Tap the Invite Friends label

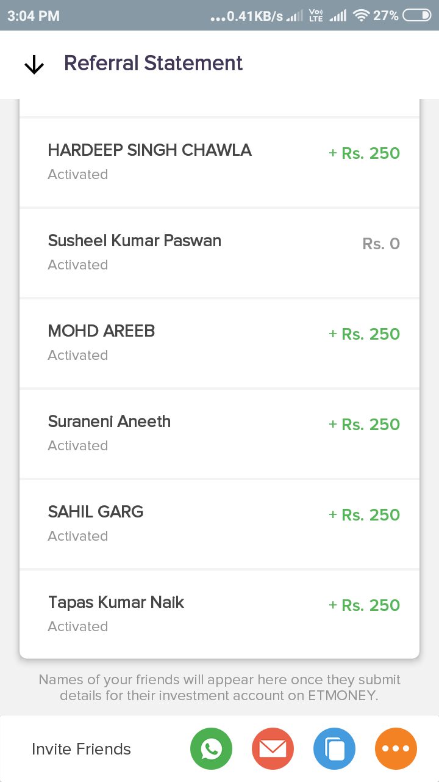click(81, 749)
